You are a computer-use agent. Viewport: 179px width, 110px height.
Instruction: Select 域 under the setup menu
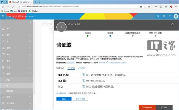click(17, 85)
